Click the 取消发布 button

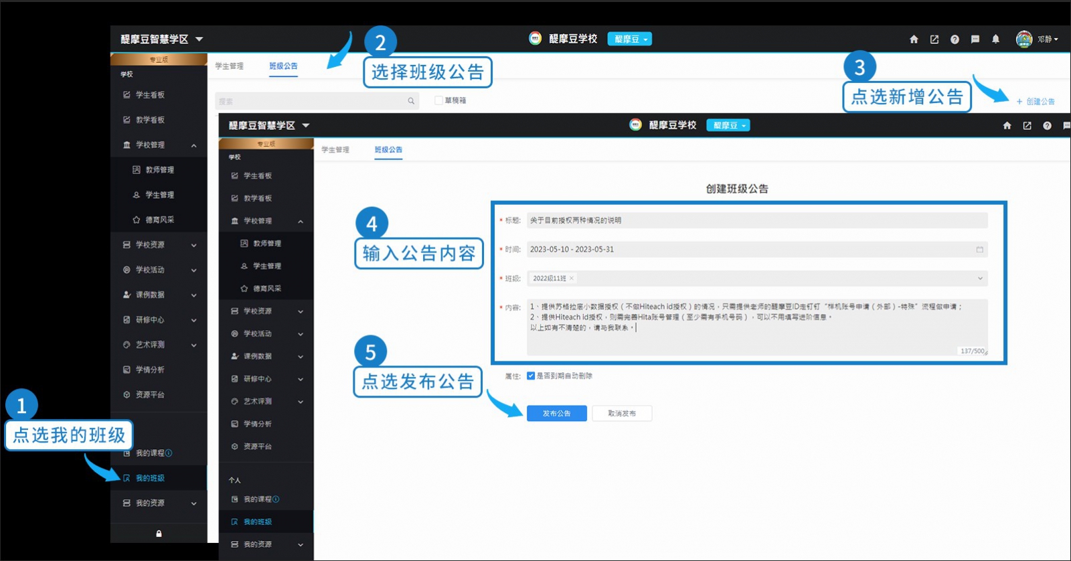point(622,414)
